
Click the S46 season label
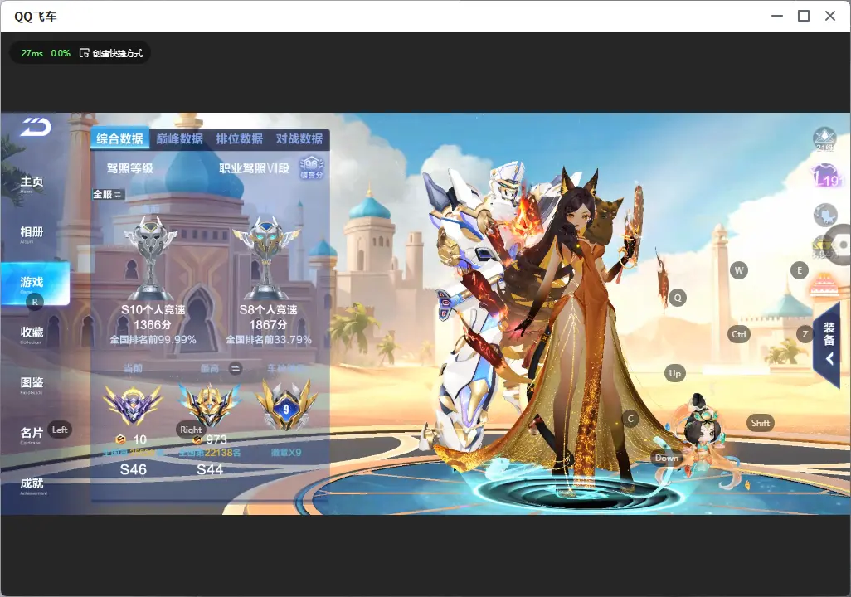coord(133,469)
